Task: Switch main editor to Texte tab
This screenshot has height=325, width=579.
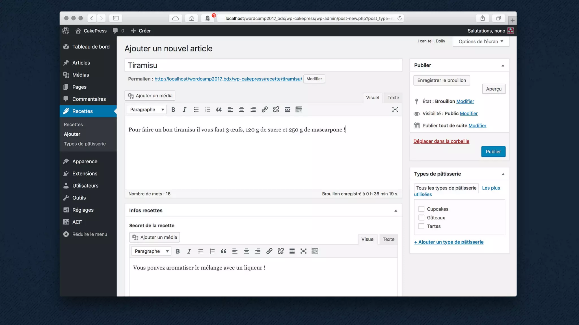Action: [x=393, y=98]
